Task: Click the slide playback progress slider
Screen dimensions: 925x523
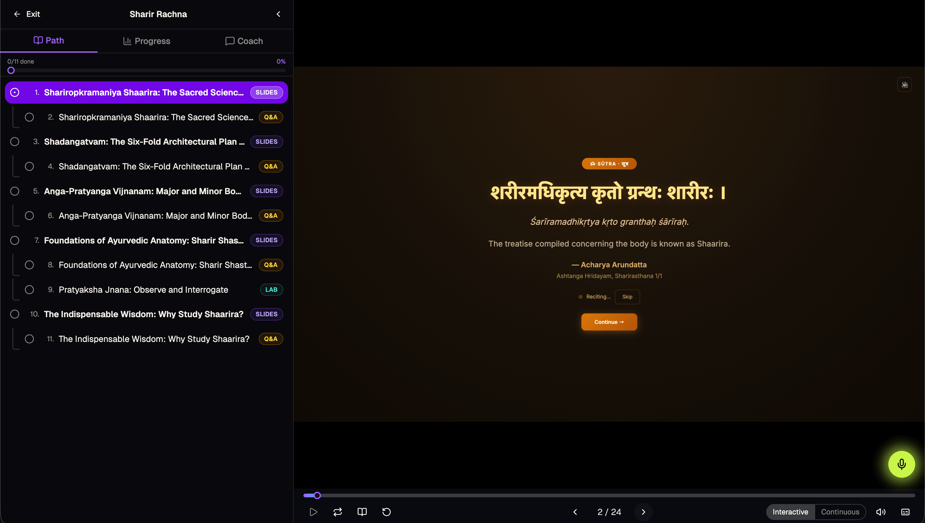Action: click(x=609, y=495)
